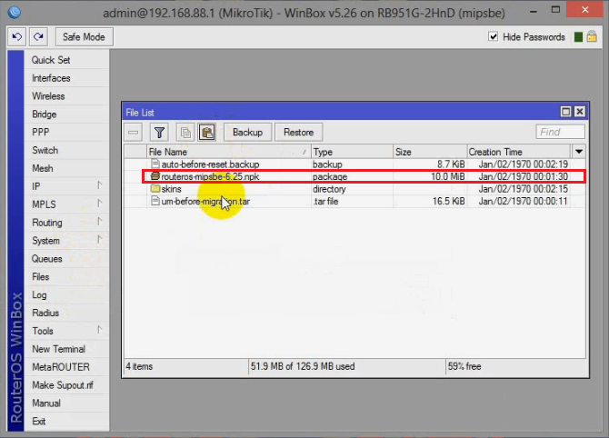Select the auto-before-reset.backup file row

click(354, 164)
